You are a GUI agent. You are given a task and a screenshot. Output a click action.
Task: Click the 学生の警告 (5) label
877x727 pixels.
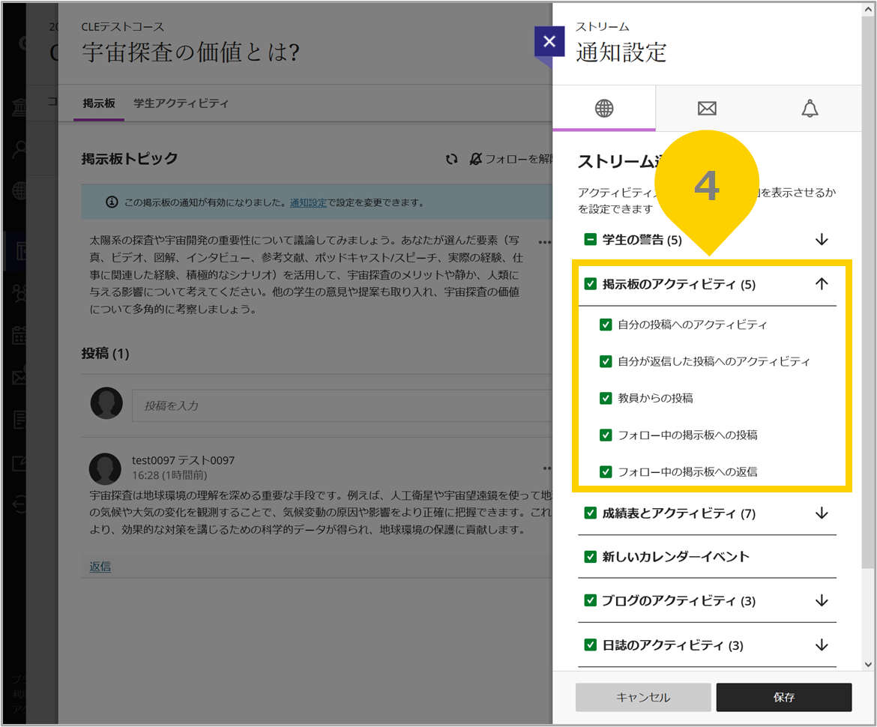[x=642, y=240]
